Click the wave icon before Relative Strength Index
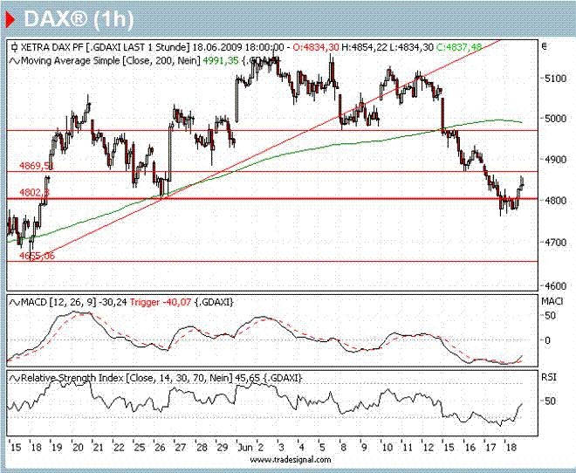The width and height of the screenshot is (576, 473). click(15, 378)
